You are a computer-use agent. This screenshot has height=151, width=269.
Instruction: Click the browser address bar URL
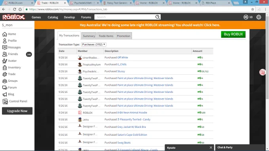68,9
